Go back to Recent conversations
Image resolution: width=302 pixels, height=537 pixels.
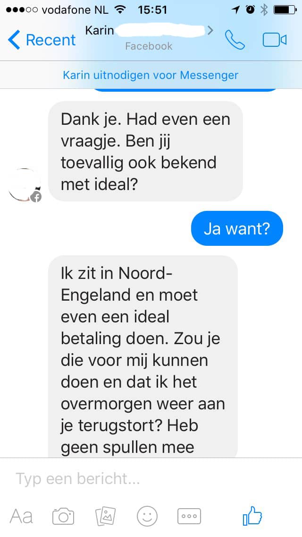pyautogui.click(x=42, y=40)
